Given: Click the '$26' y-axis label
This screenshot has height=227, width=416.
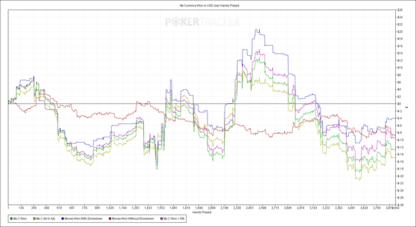Looking at the screenshot, I should point(399,10).
